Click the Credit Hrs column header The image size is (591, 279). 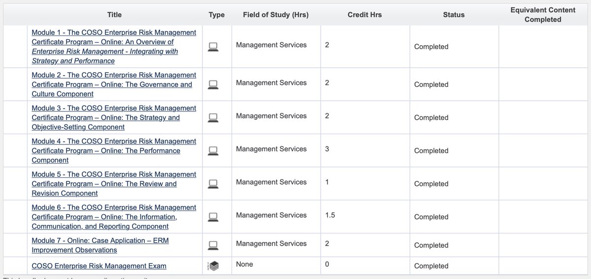[x=364, y=15]
